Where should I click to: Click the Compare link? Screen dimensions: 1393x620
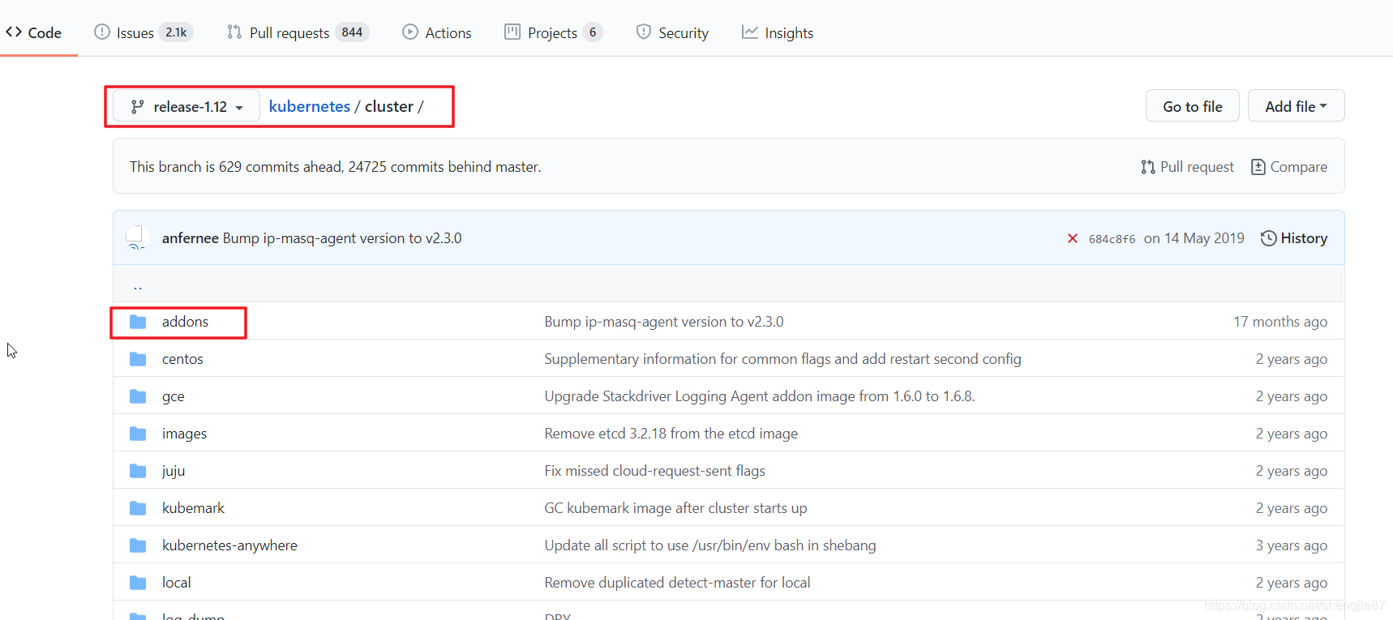point(1289,166)
